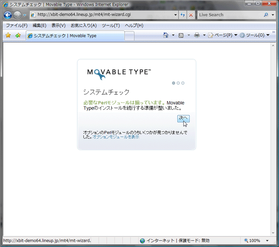Open the ヘルプ(H) menu
279x247 pixels.
[x=134, y=26]
